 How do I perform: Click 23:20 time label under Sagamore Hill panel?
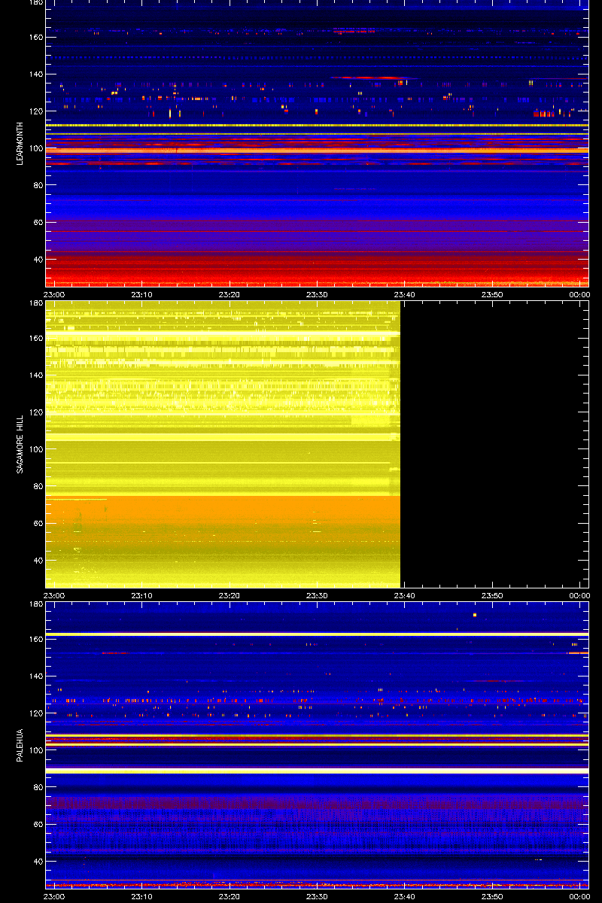coord(230,596)
